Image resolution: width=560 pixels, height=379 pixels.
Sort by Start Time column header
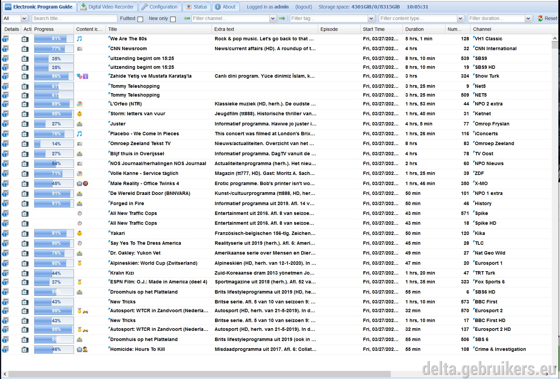tap(381, 29)
